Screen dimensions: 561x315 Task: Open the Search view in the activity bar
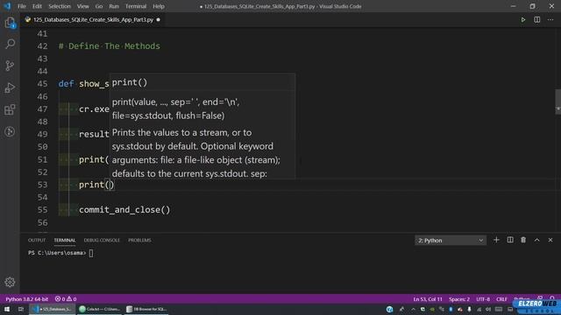coord(10,44)
